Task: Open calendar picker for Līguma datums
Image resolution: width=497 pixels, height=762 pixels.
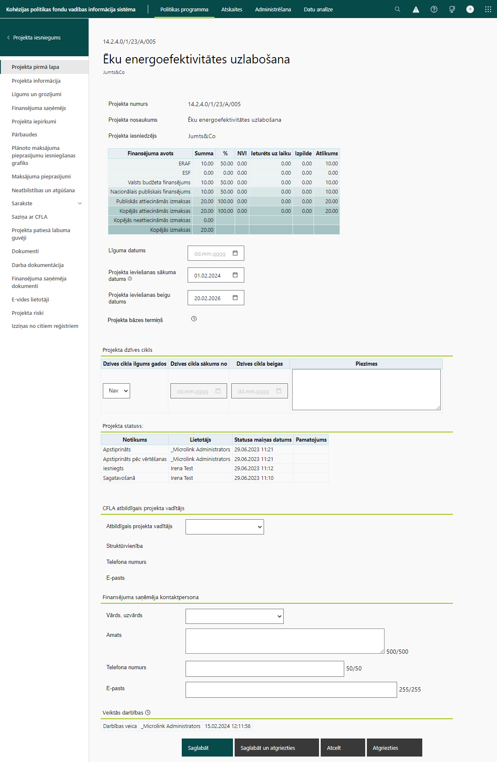Action: tap(235, 253)
